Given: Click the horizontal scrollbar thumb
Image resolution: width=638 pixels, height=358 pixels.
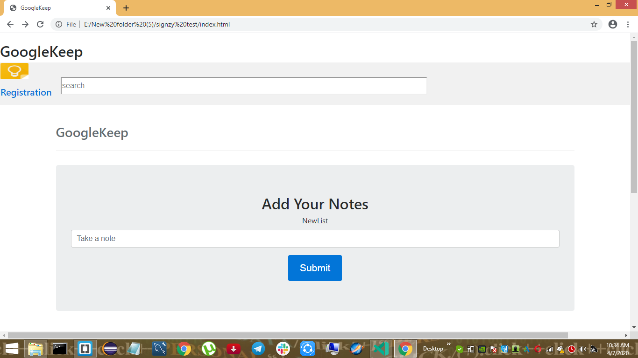Looking at the screenshot, I should [x=288, y=335].
